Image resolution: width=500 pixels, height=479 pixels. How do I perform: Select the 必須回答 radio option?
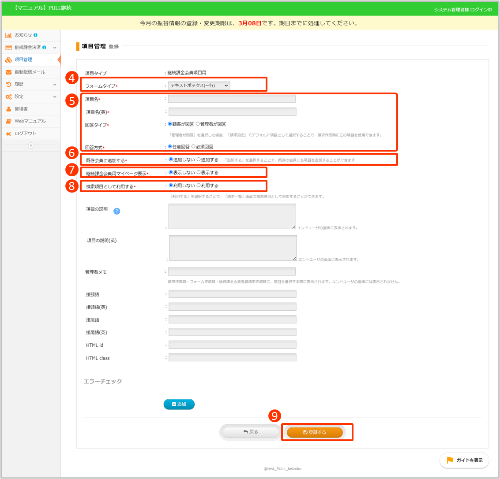[x=194, y=147]
